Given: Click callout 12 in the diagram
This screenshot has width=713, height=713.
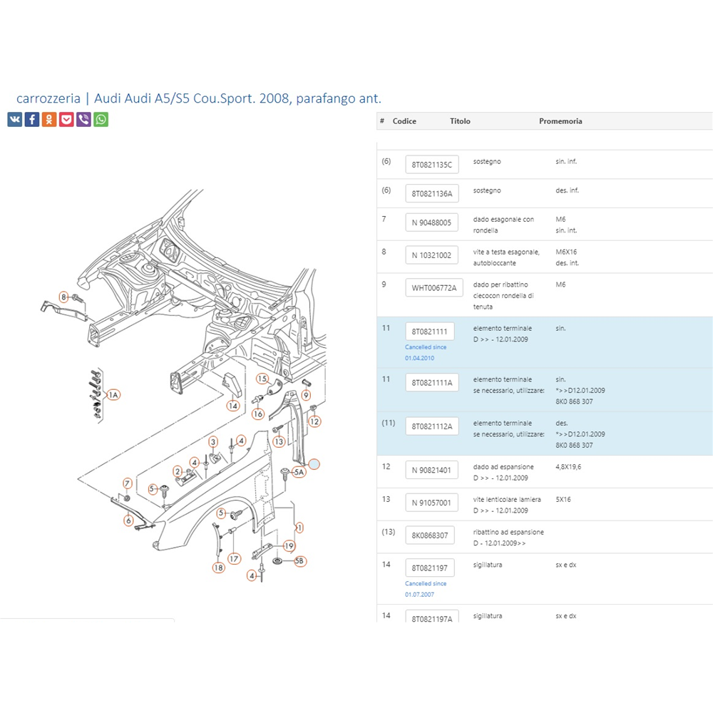Looking at the screenshot, I should coord(314,421).
